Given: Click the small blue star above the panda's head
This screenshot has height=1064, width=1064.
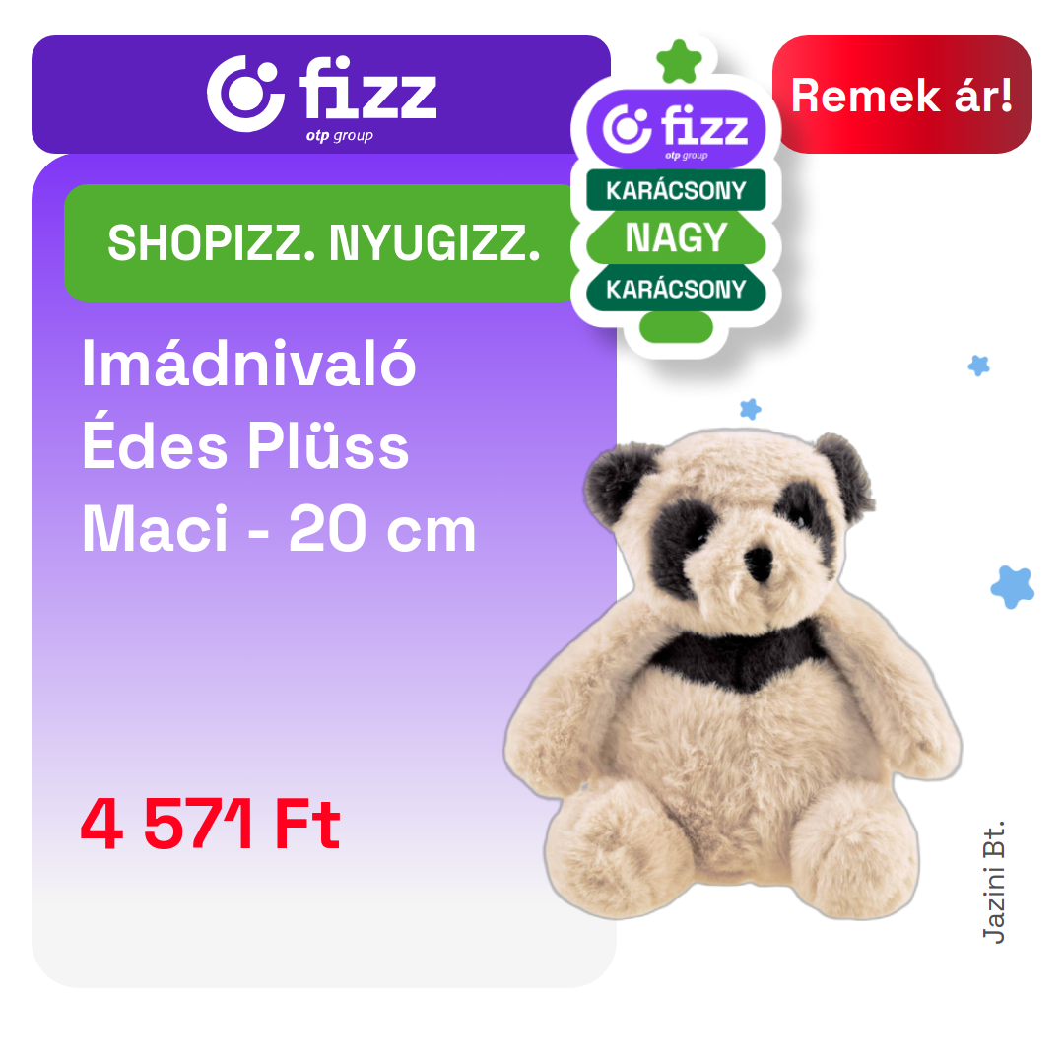Looking at the screenshot, I should tap(750, 409).
